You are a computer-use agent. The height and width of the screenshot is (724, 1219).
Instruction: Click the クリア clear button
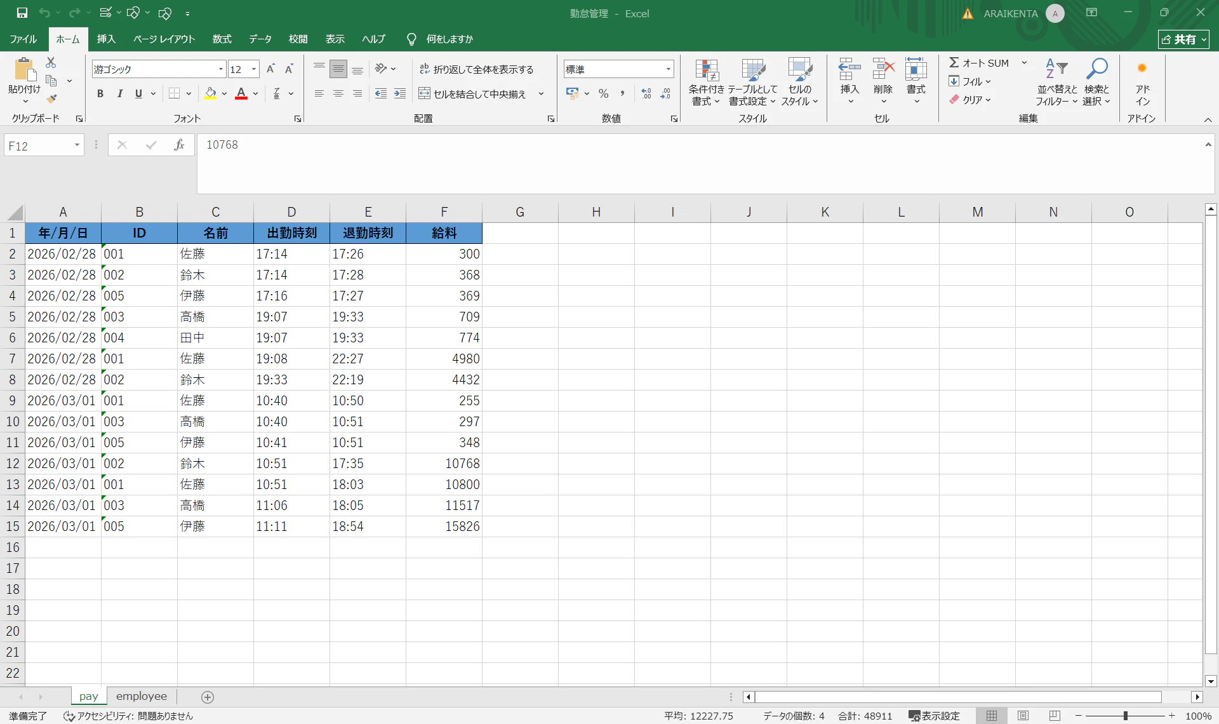(x=969, y=100)
